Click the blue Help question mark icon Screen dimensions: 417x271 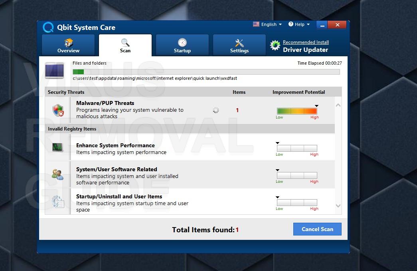click(x=291, y=24)
